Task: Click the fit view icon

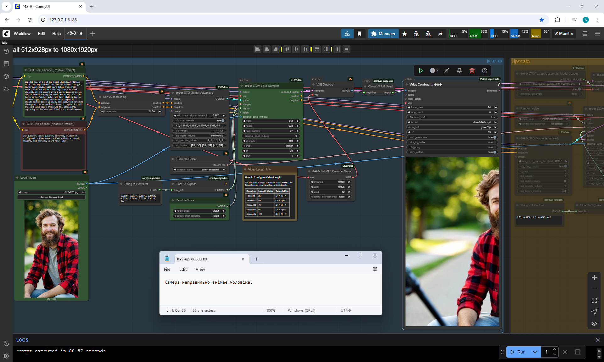Action: click(x=594, y=300)
